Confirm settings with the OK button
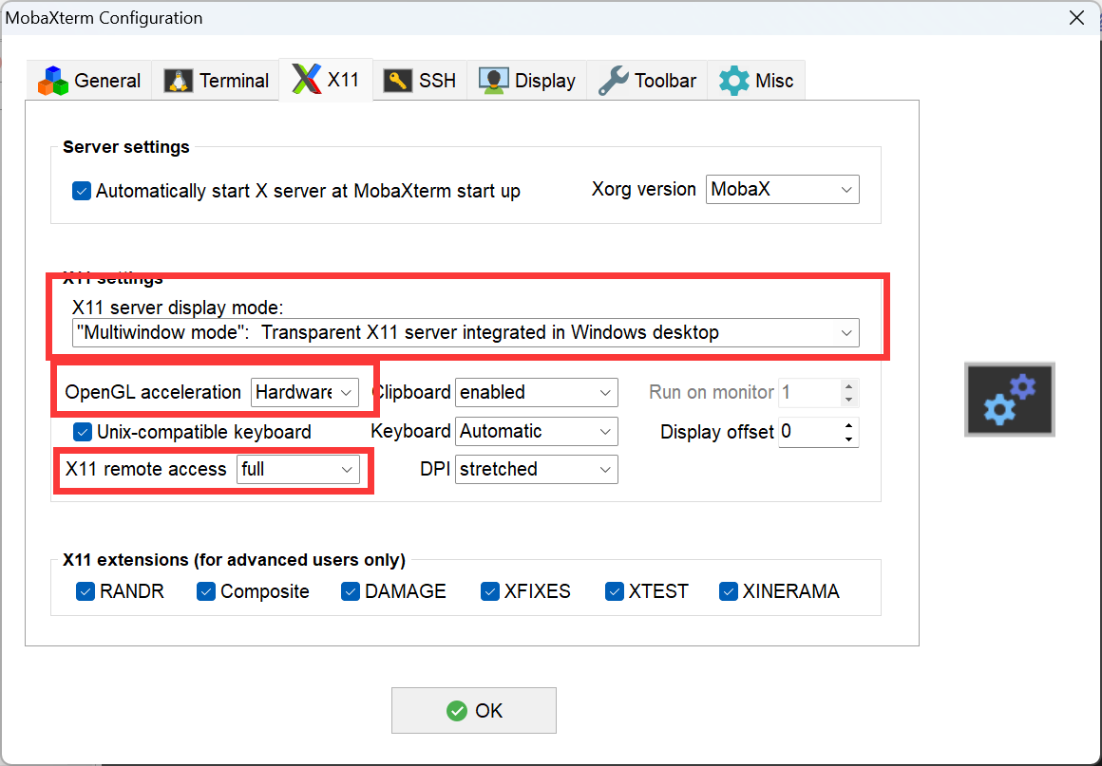 click(x=474, y=711)
